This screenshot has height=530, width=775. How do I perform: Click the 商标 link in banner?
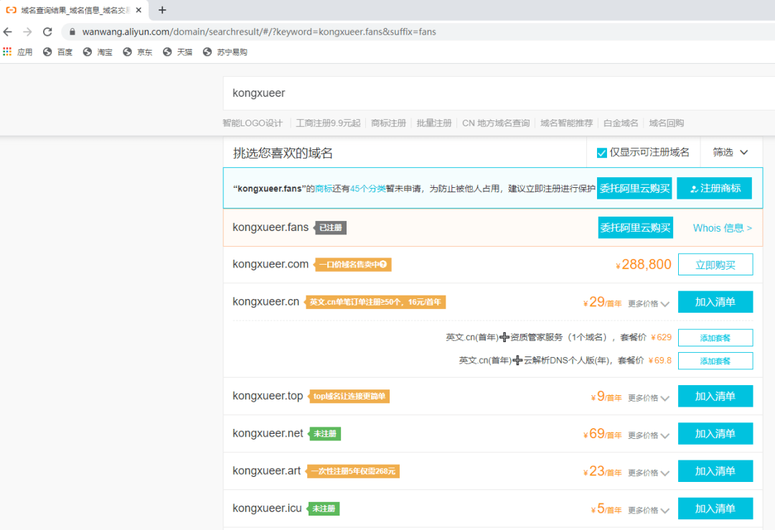(324, 189)
